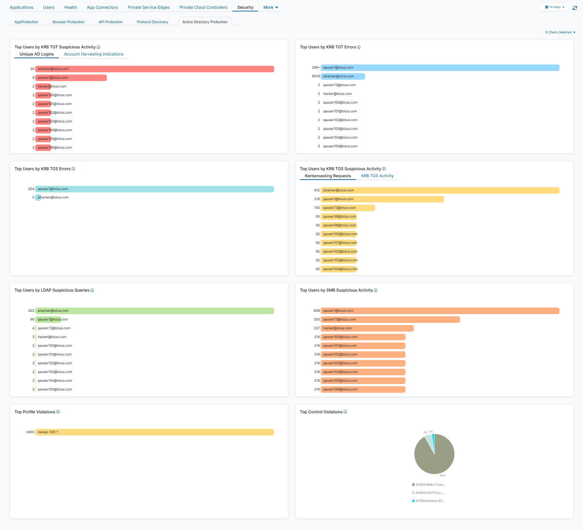Expand the 8 Charts Selected dropdown

[560, 32]
